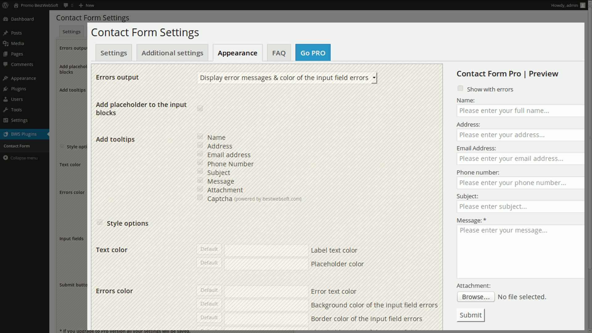This screenshot has width=592, height=333.
Task: Open Dashboard via its gauge icon
Action: pyautogui.click(x=6, y=19)
